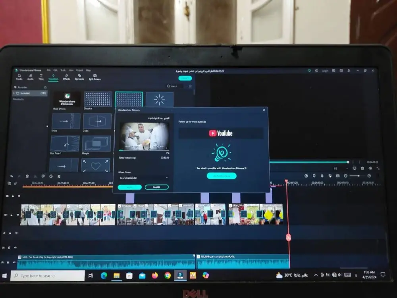Screen dimensions: 397x298
Task: Open the View menu
Action: pyautogui.click(x=71, y=70)
